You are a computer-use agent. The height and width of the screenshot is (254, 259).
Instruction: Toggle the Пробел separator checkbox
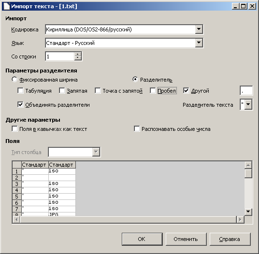click(x=153, y=91)
